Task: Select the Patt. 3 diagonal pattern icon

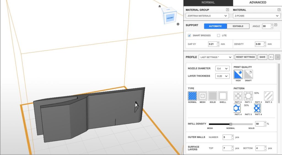Action: 269,96
